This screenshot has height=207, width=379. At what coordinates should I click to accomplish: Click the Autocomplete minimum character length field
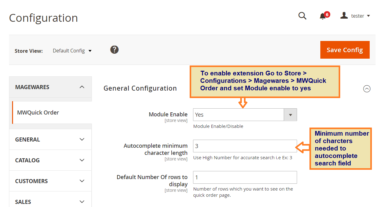point(245,146)
